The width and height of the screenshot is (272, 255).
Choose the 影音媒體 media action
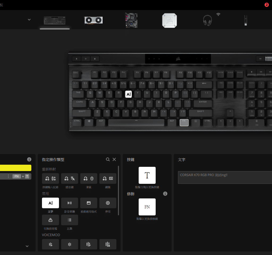(x=69, y=203)
